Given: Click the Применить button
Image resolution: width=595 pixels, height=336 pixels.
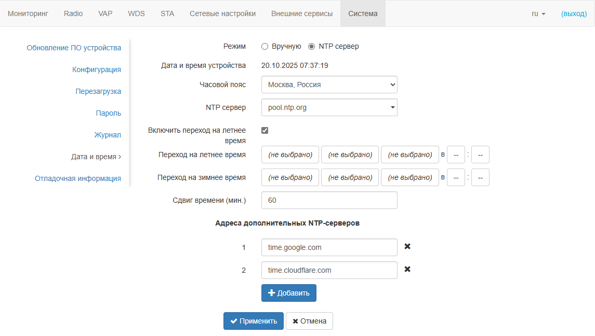Looking at the screenshot, I should click(x=254, y=321).
